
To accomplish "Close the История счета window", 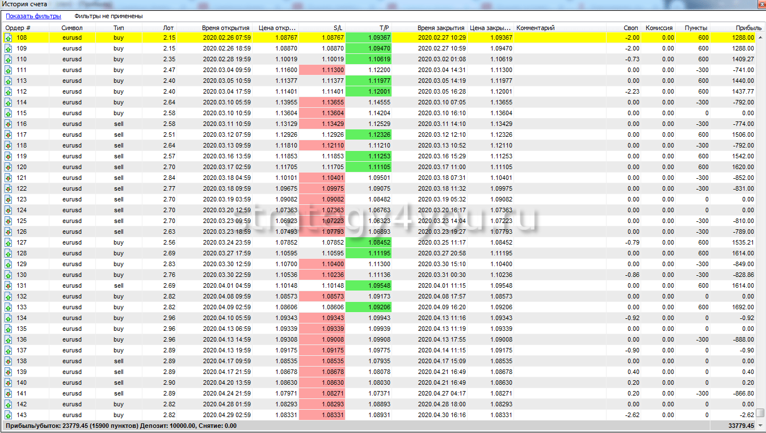I will pos(759,5).
